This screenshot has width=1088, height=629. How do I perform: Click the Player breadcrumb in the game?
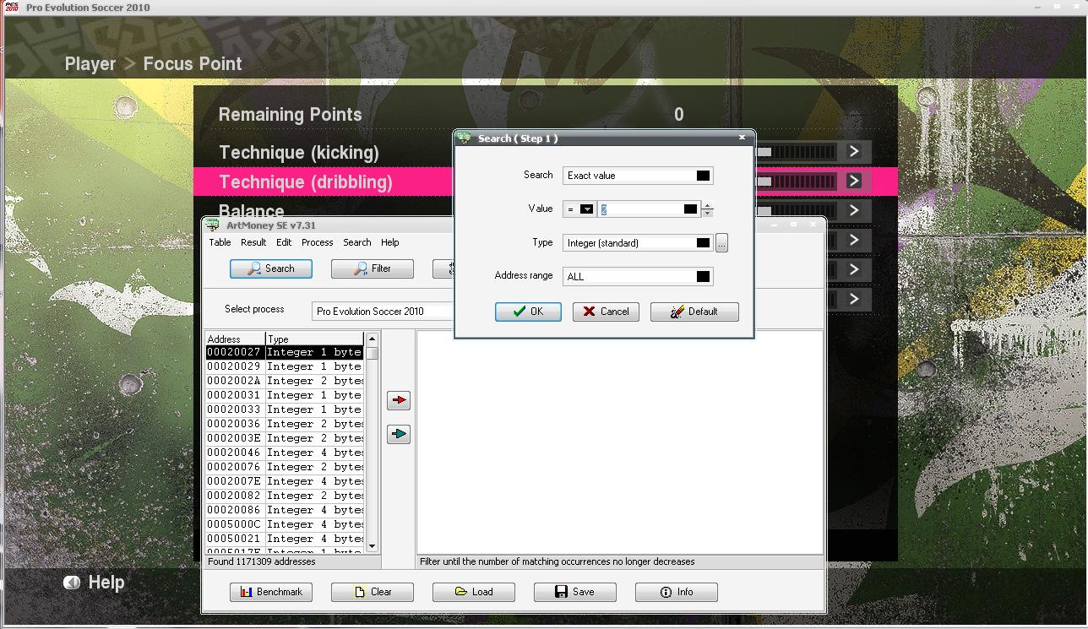(x=90, y=64)
